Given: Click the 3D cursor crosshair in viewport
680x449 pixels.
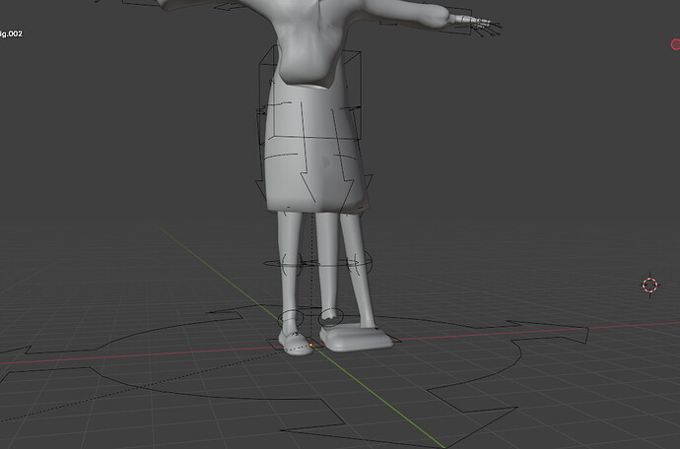Looking at the screenshot, I should 649,286.
